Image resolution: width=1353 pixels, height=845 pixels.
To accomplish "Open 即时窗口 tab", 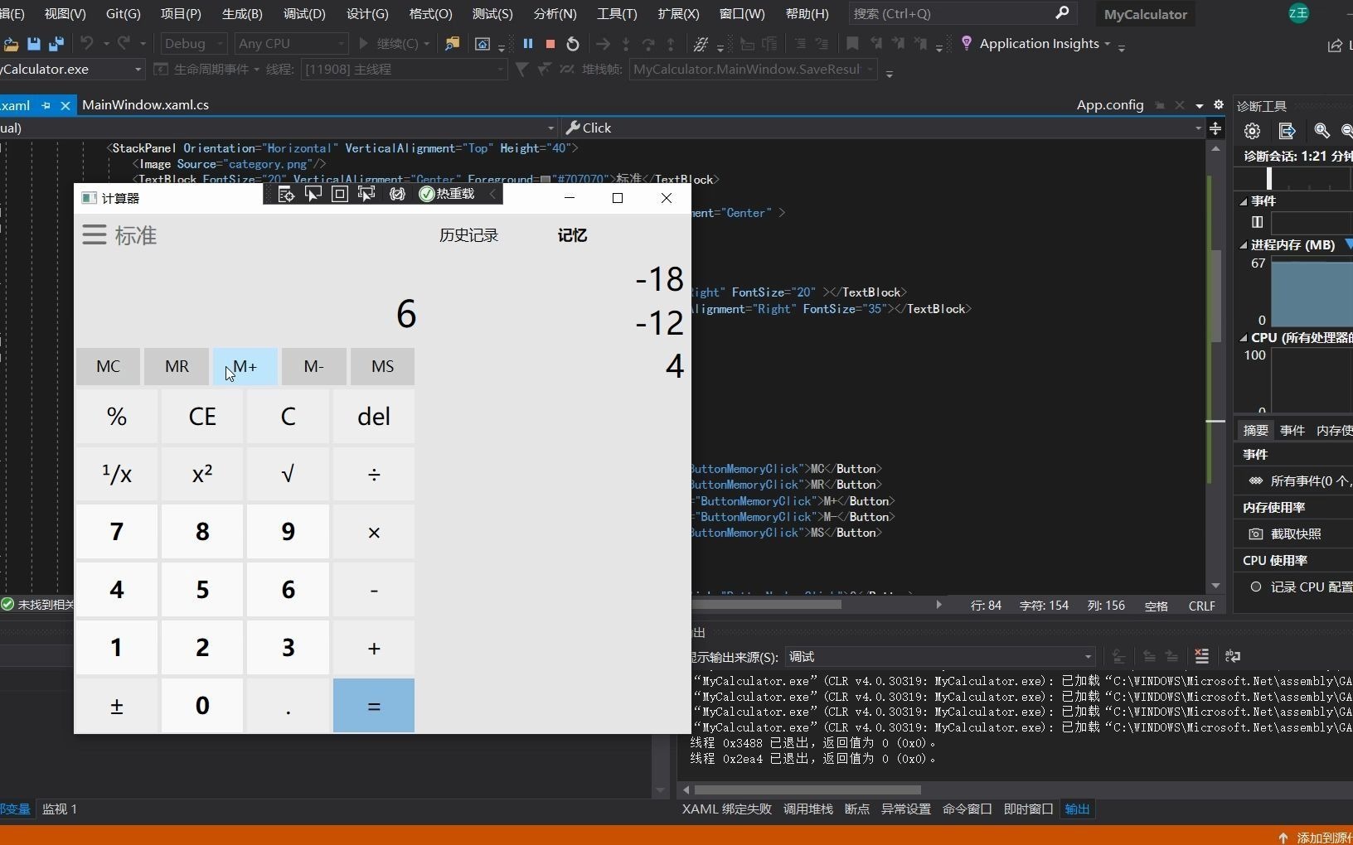I will pyautogui.click(x=1028, y=809).
